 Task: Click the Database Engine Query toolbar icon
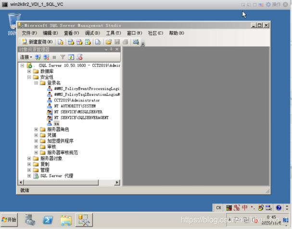click(60, 42)
